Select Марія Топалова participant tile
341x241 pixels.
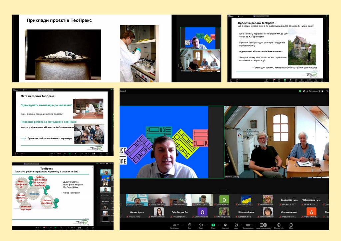159,212
